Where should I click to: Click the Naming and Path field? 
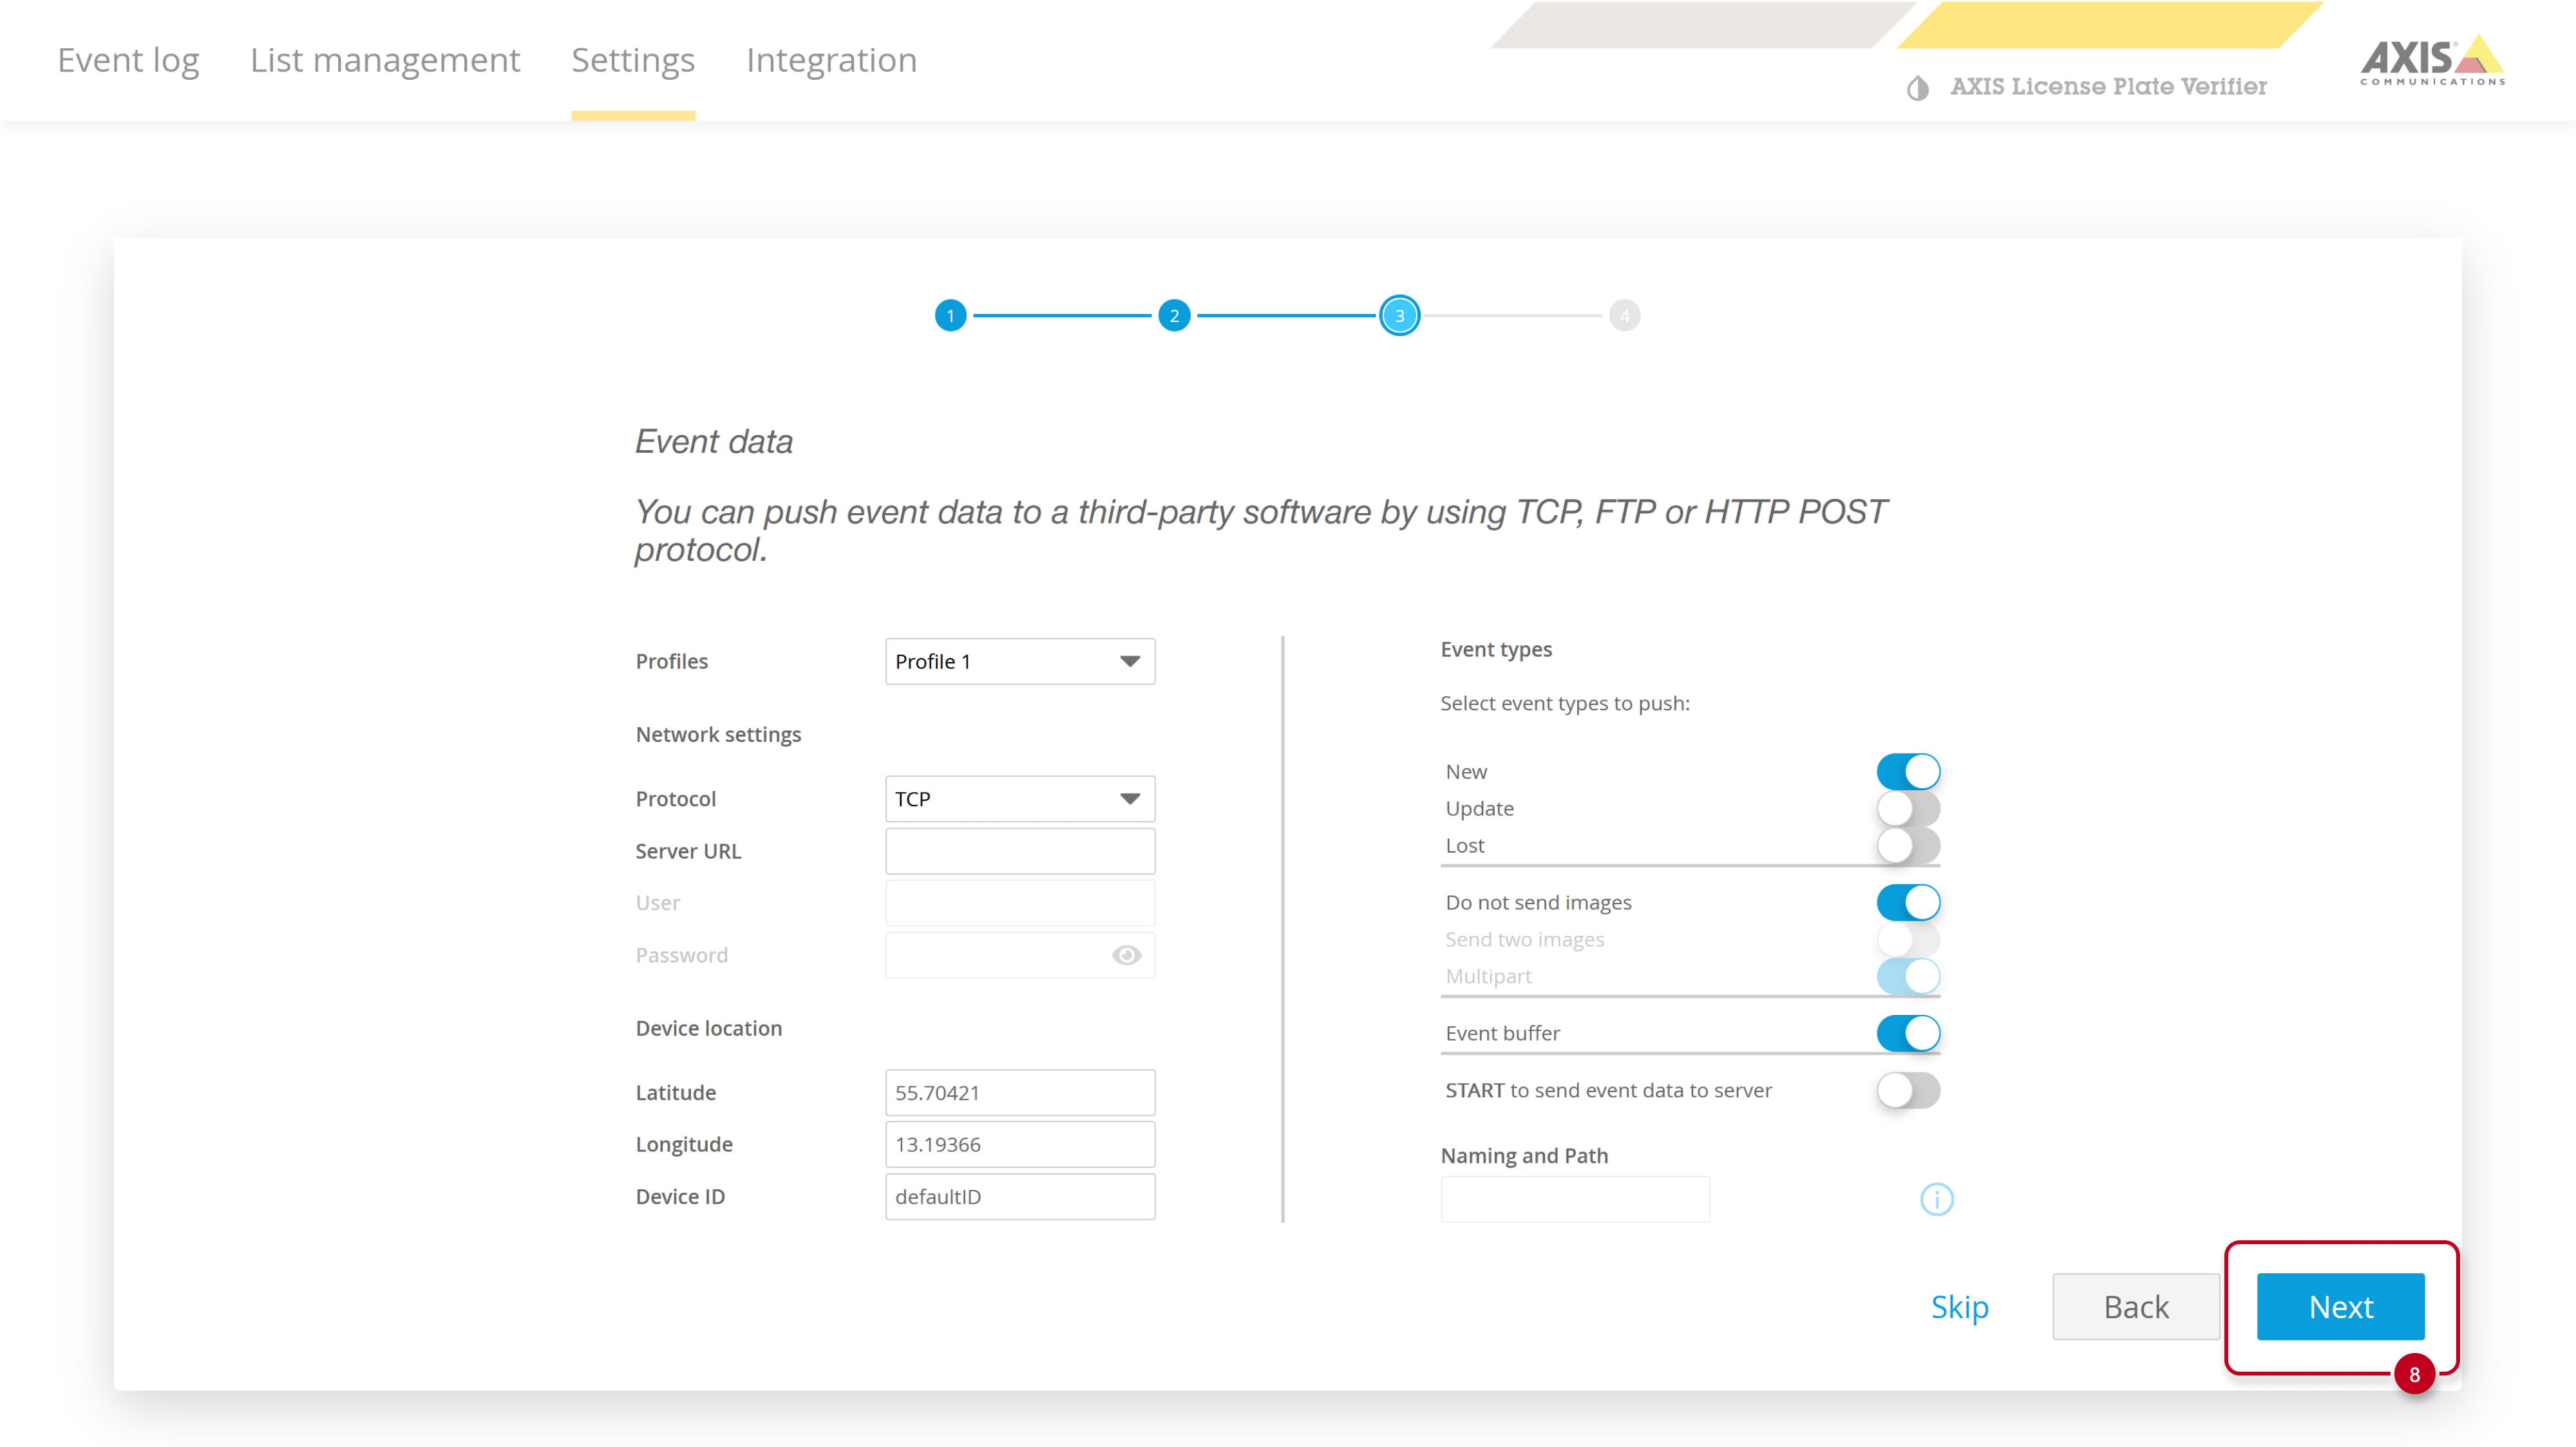1575,1199
